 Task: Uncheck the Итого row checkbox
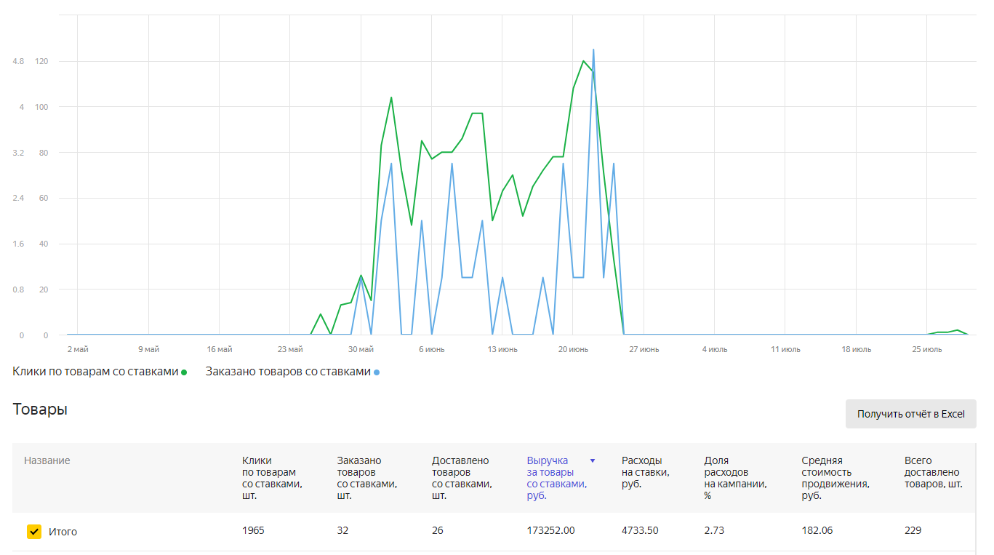[34, 532]
